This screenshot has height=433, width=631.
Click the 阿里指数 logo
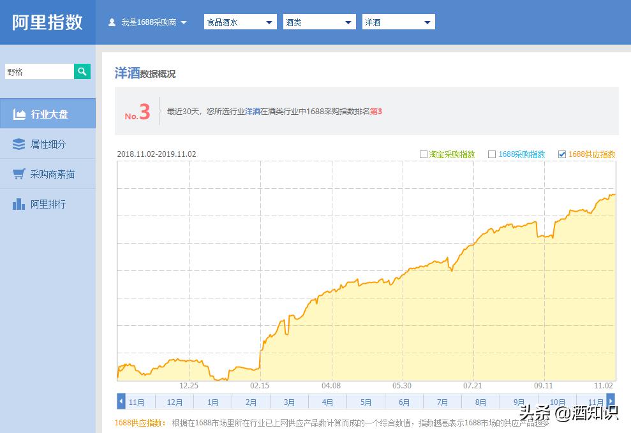[47, 22]
